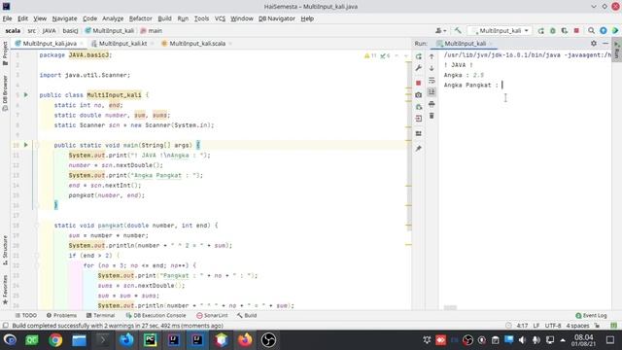Open the VCS menu
The width and height of the screenshot is (622, 350).
coord(220,18)
